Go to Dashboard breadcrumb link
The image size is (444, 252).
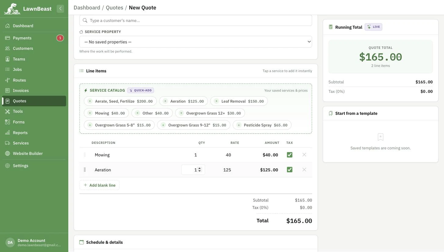pyautogui.click(x=87, y=8)
